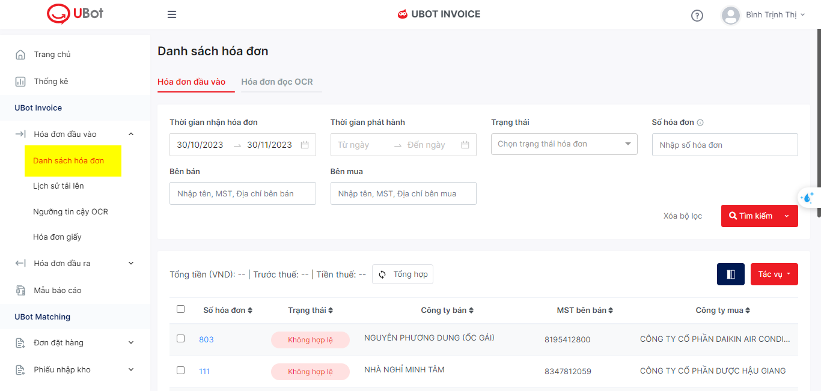Open Bình Trịnh Thị account dropdown
This screenshot has width=821, height=391.
[x=775, y=15]
